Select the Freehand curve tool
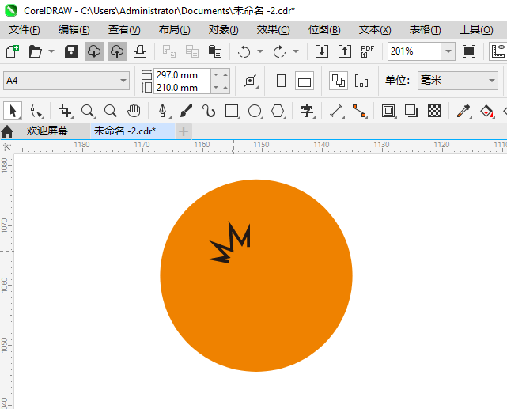 (209, 112)
